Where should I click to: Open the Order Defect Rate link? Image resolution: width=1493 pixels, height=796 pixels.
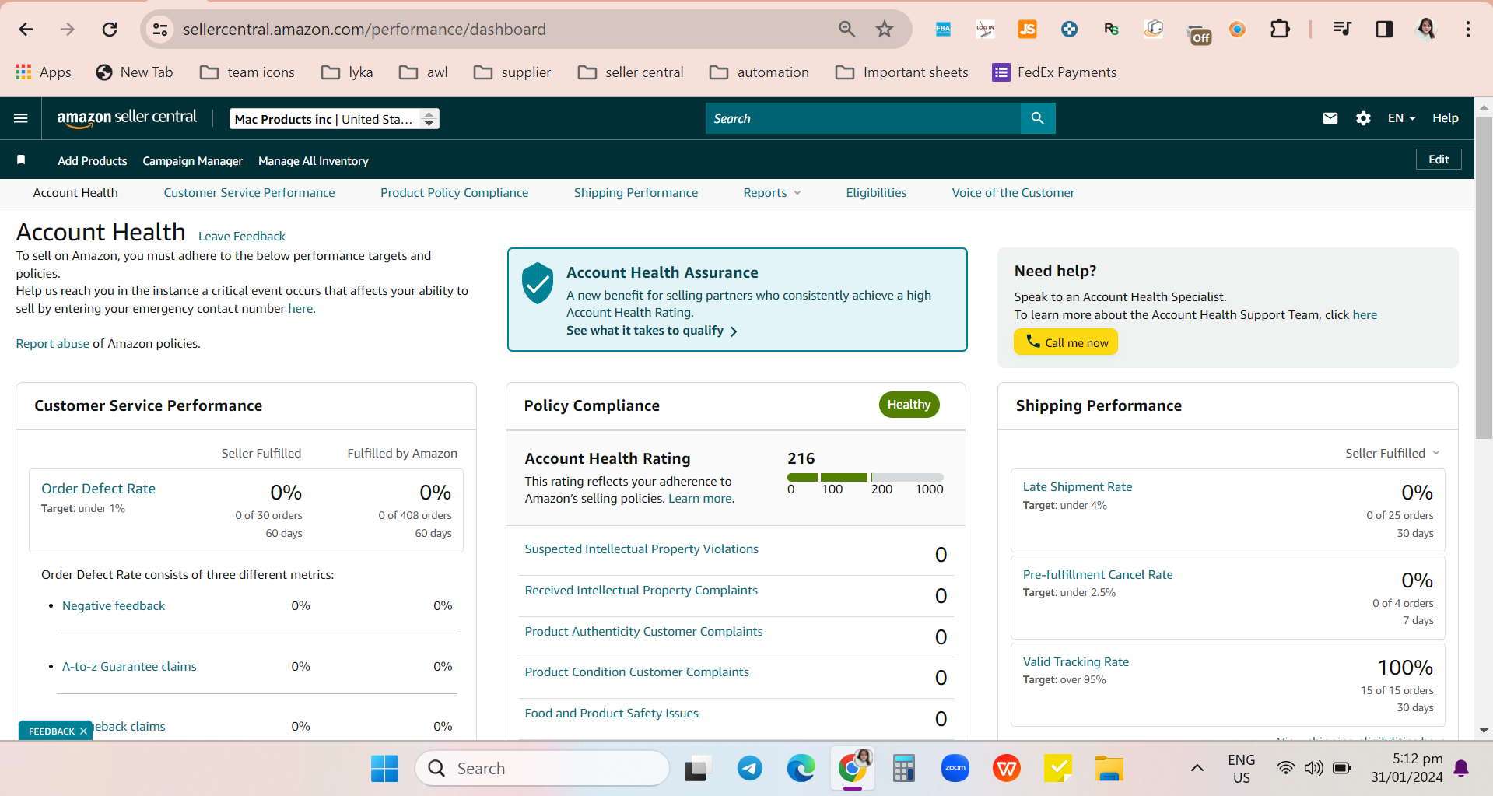click(x=98, y=489)
